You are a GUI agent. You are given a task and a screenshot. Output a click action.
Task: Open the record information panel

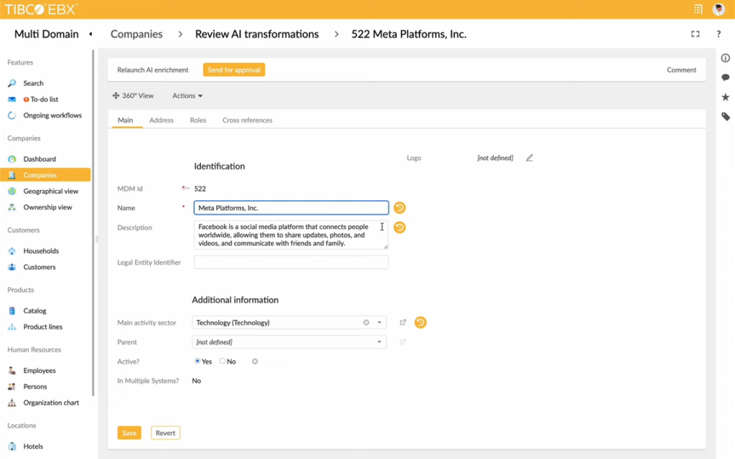pos(725,58)
